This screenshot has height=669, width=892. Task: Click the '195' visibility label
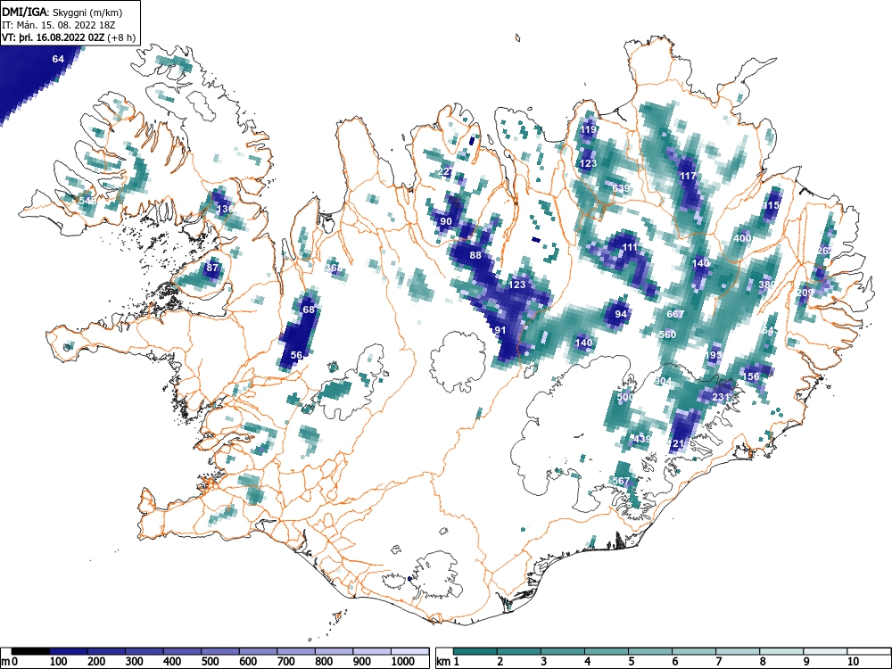click(x=713, y=355)
